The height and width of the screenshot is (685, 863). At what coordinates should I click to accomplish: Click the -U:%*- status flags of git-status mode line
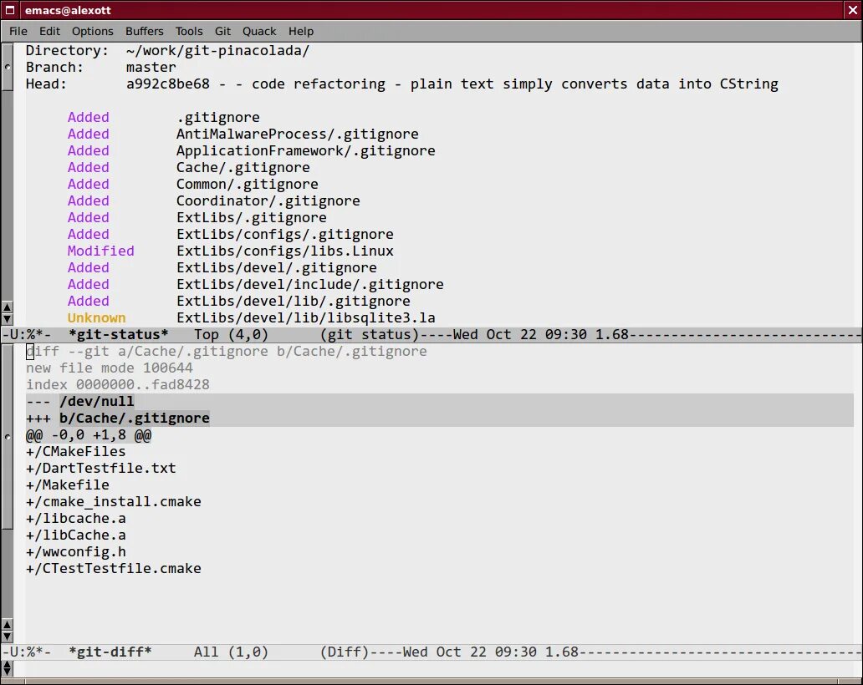click(x=27, y=334)
